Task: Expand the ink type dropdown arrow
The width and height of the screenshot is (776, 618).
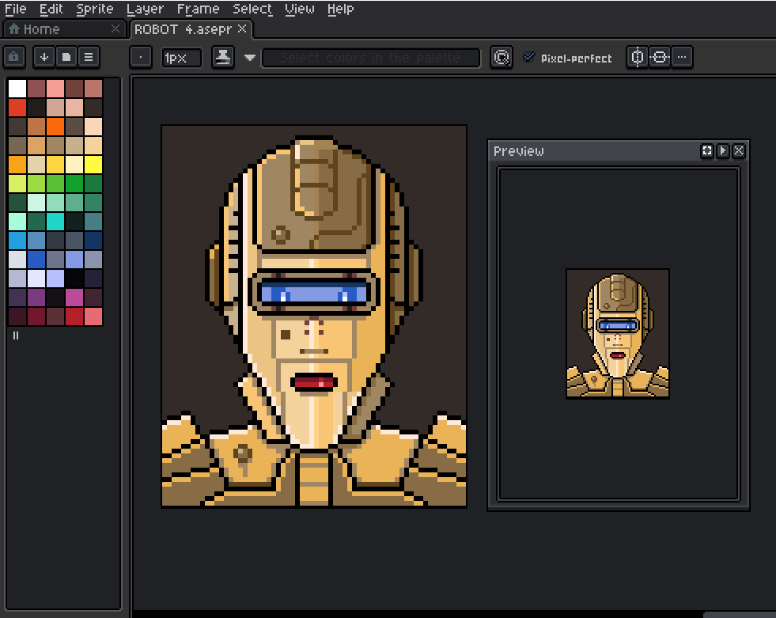Action: click(250, 57)
